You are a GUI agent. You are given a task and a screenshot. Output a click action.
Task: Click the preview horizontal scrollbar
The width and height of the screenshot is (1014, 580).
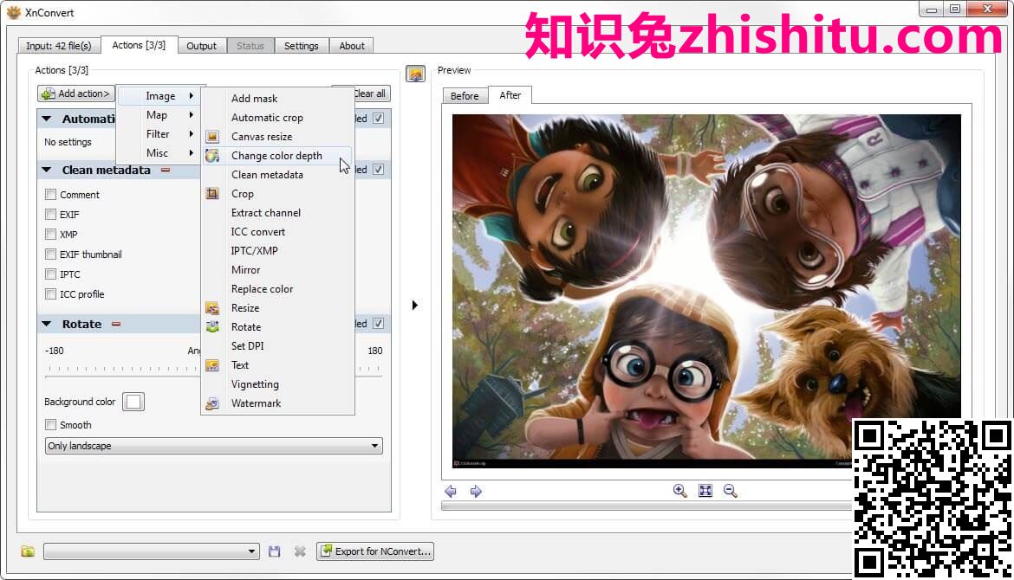coord(646,506)
